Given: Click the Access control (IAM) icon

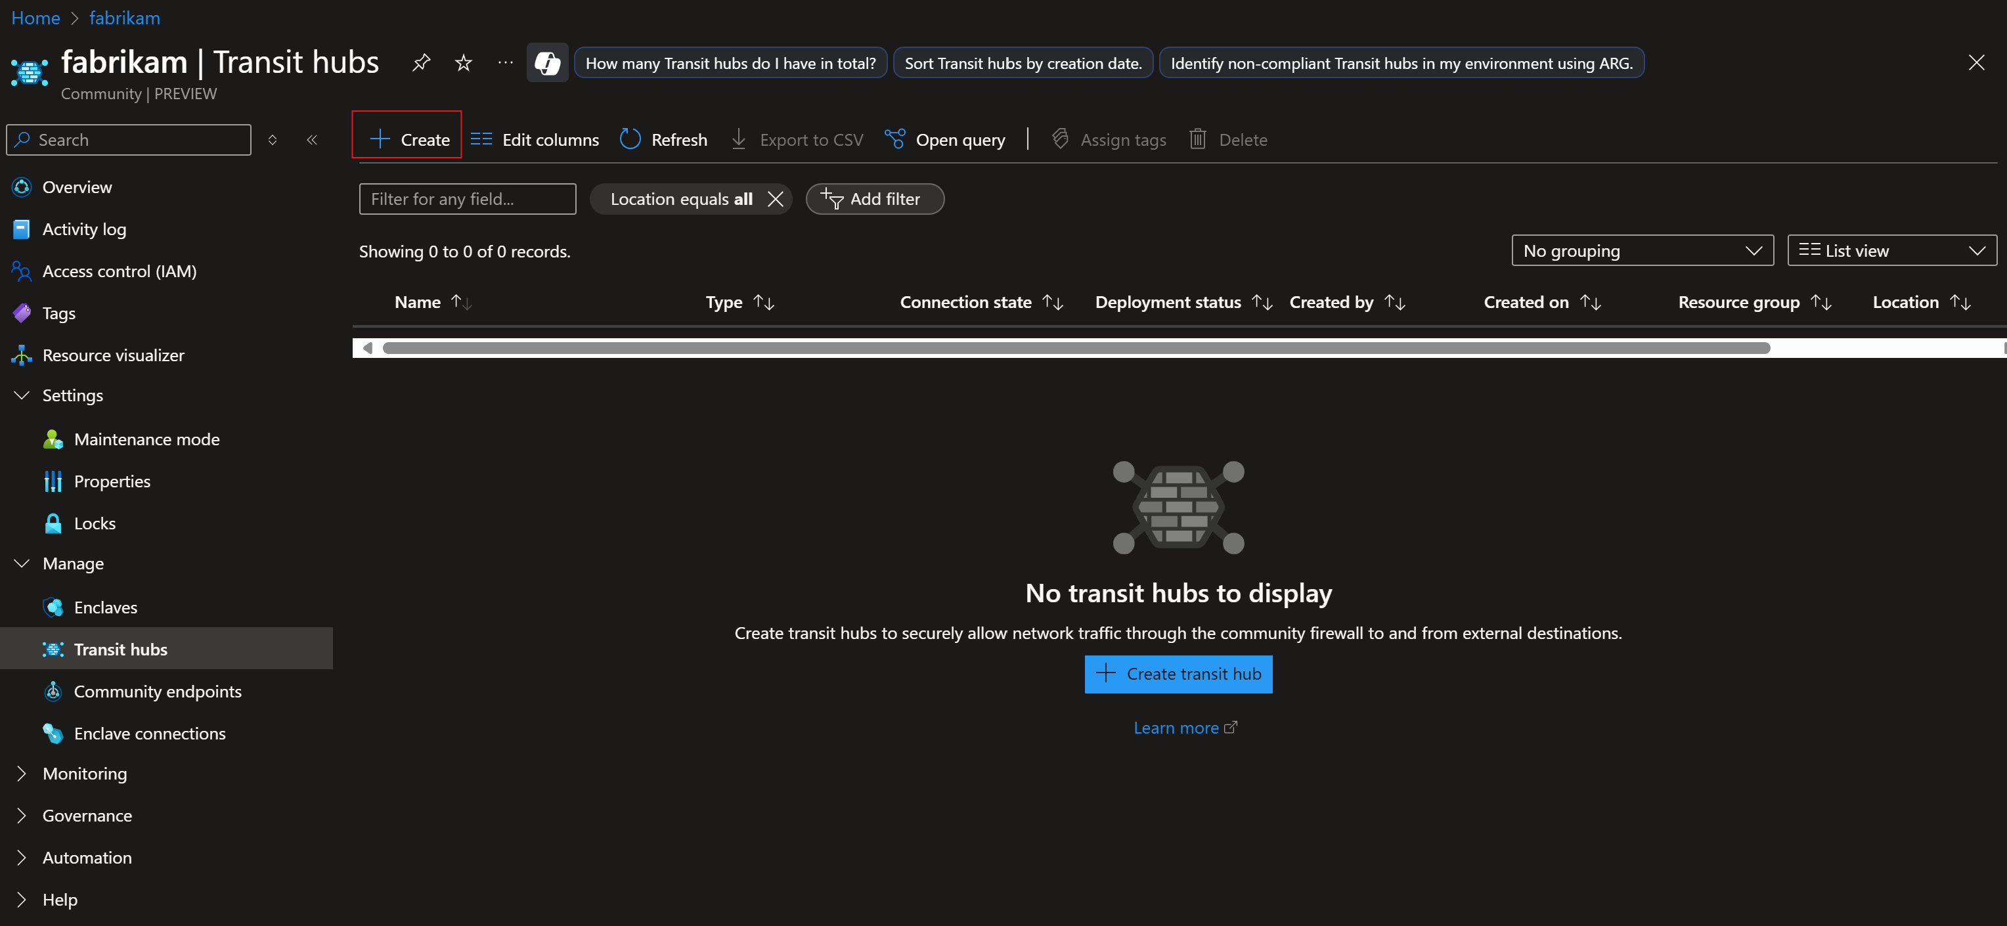Looking at the screenshot, I should [22, 271].
